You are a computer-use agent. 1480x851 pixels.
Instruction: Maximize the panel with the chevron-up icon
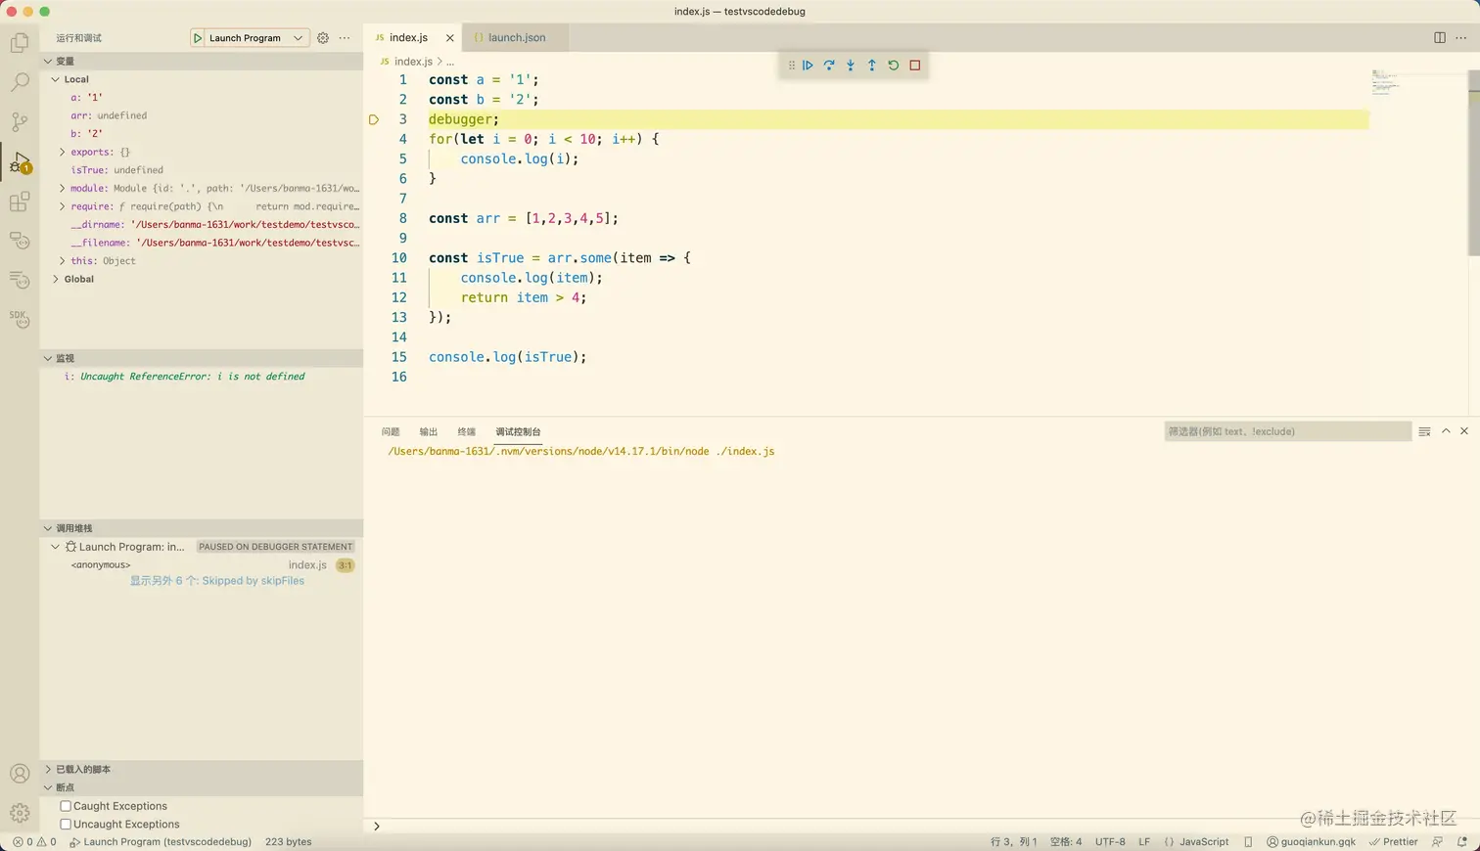coord(1446,431)
